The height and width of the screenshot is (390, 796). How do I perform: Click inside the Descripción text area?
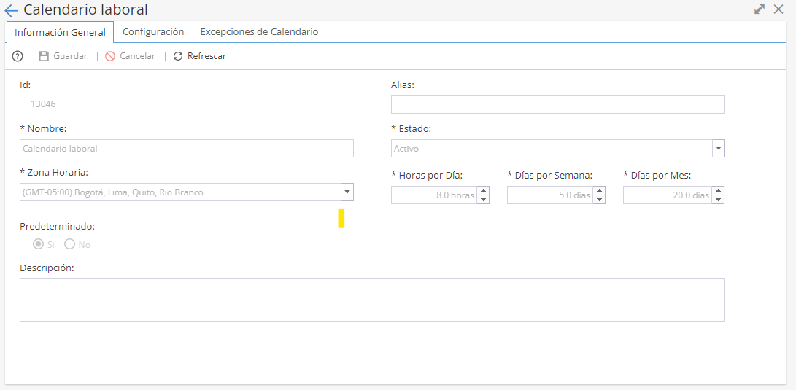372,300
